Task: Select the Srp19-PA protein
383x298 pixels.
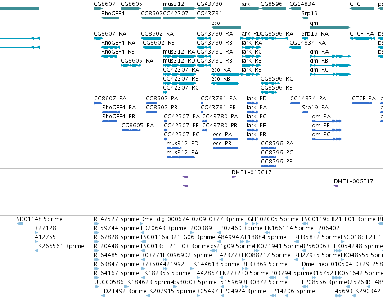Action: pos(305,112)
